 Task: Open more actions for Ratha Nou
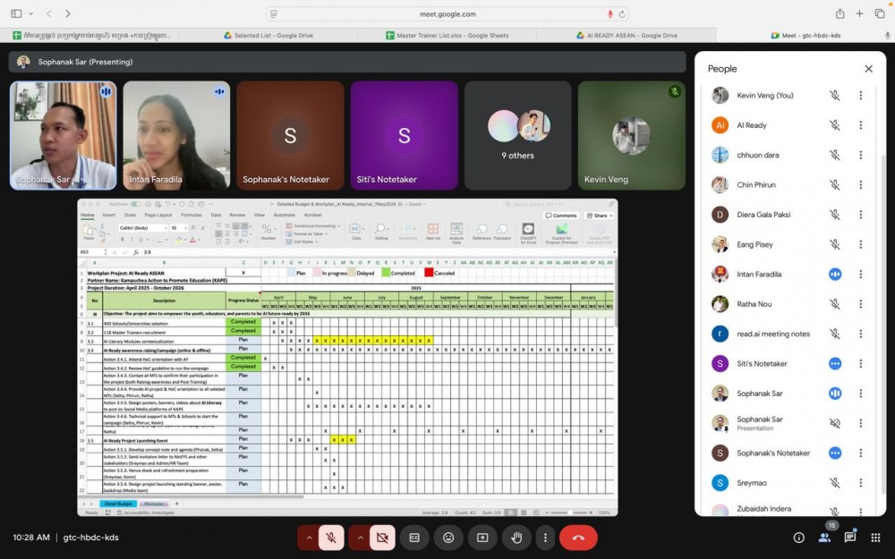click(860, 304)
